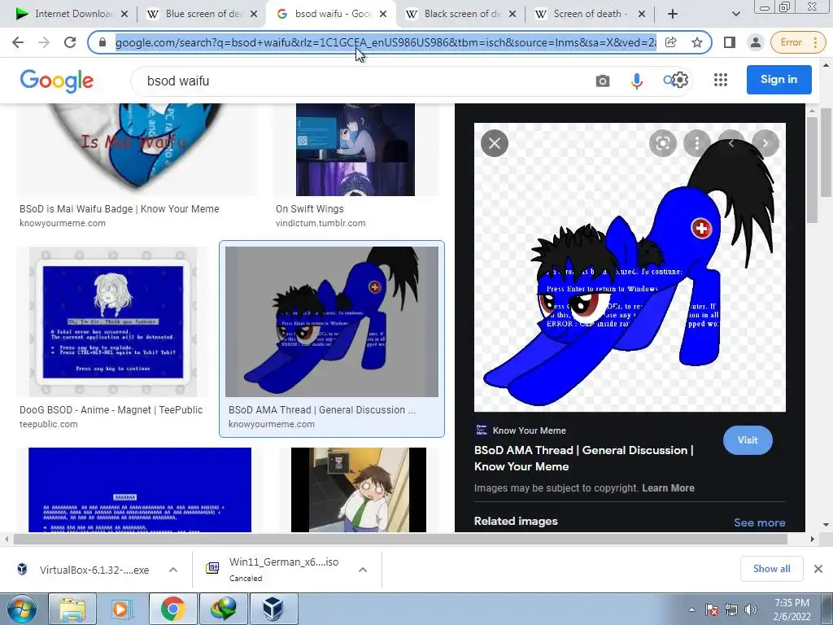Search inside image with Lens icon
833x625 pixels.
coord(662,143)
